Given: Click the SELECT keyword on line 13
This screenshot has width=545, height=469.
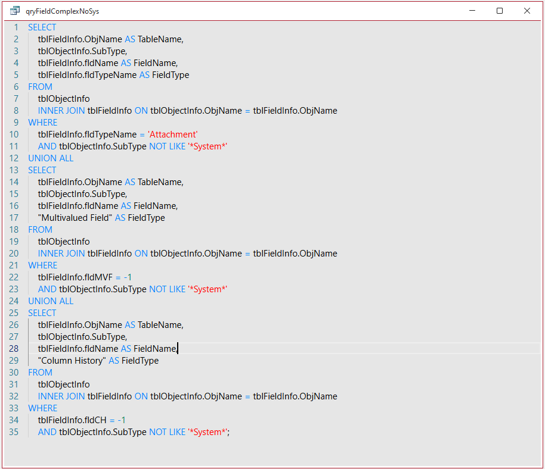Looking at the screenshot, I should 42,170.
